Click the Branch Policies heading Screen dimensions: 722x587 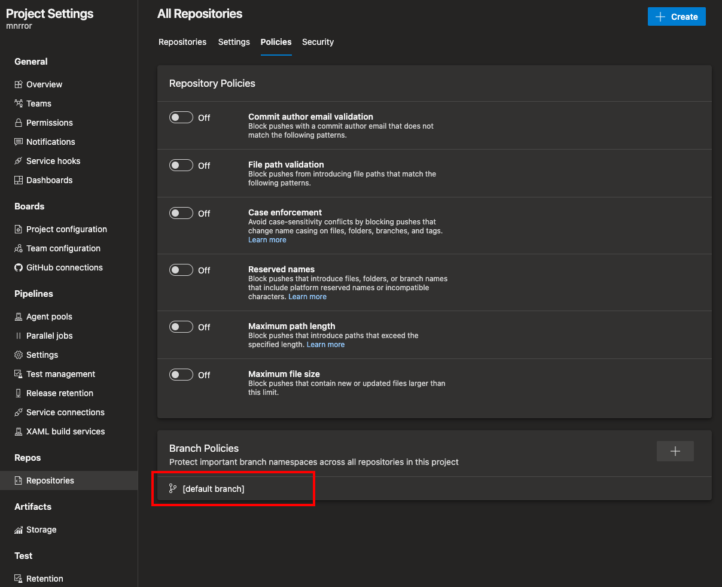pos(204,448)
